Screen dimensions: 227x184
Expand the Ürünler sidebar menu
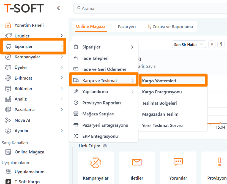tap(62, 36)
